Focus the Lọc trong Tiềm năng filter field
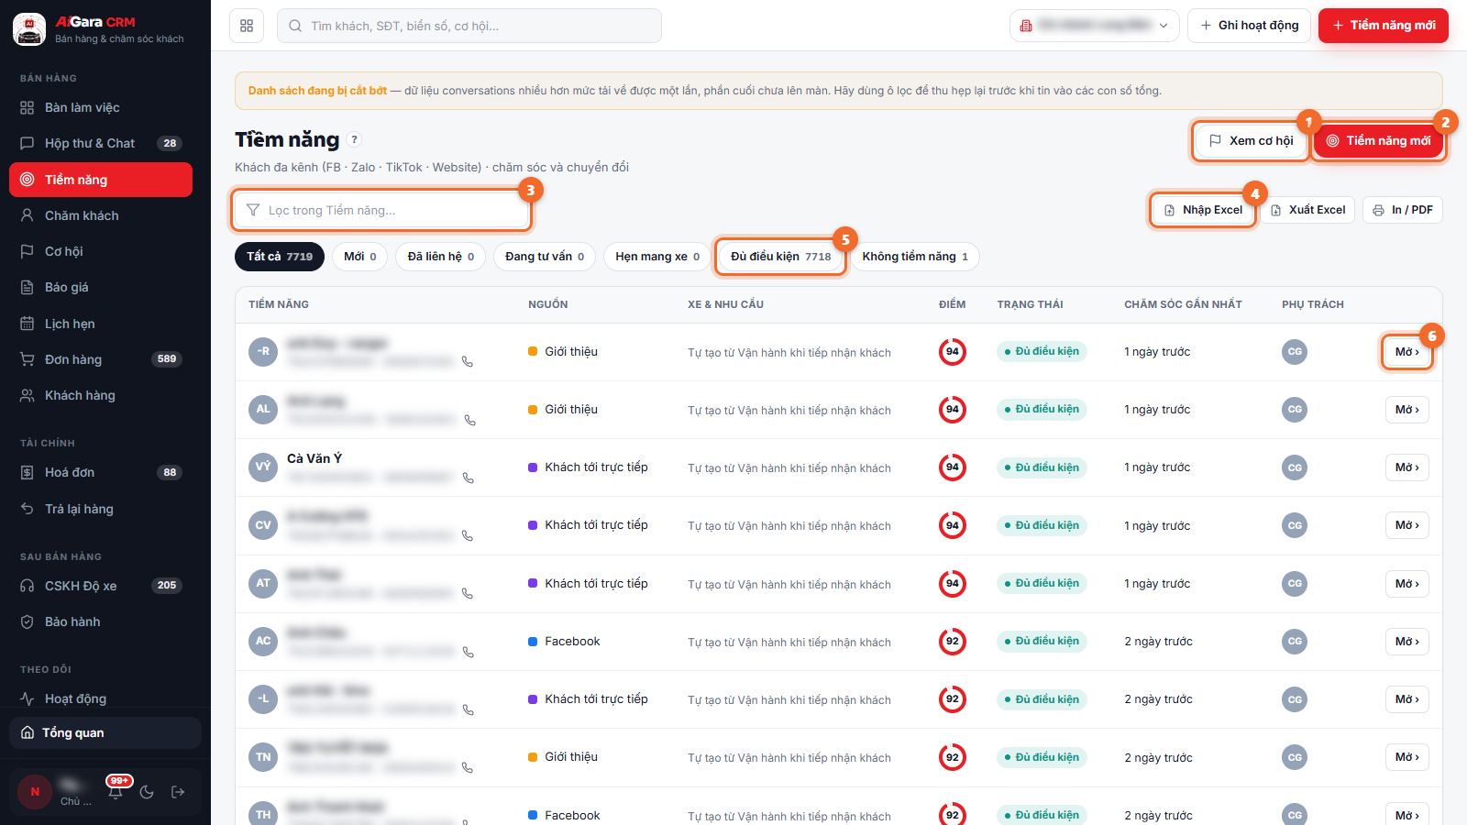Image resolution: width=1467 pixels, height=825 pixels. tap(381, 210)
